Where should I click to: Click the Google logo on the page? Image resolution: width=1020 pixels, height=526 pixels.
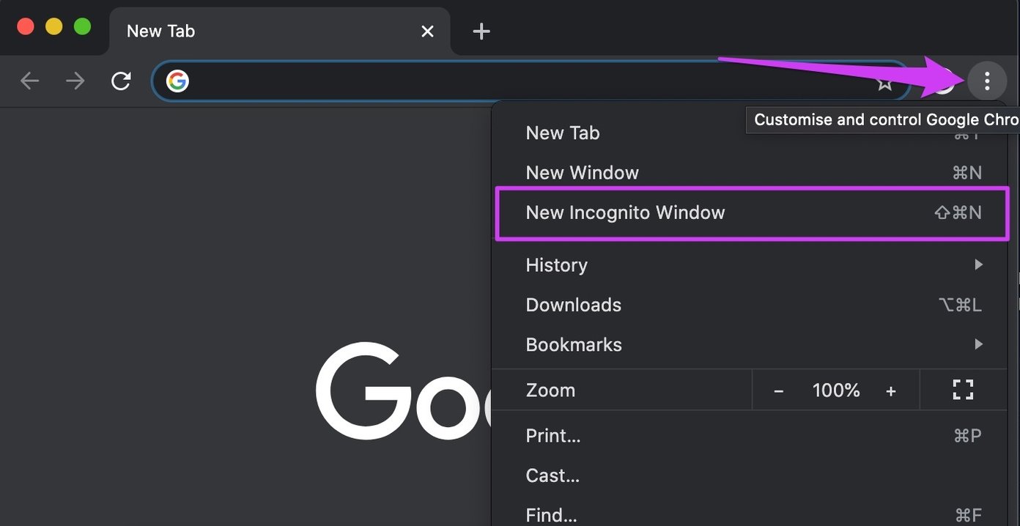click(403, 390)
